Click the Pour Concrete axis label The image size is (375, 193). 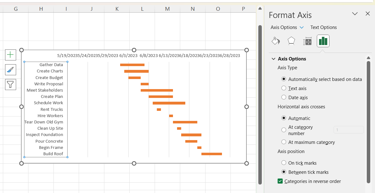tap(49, 141)
